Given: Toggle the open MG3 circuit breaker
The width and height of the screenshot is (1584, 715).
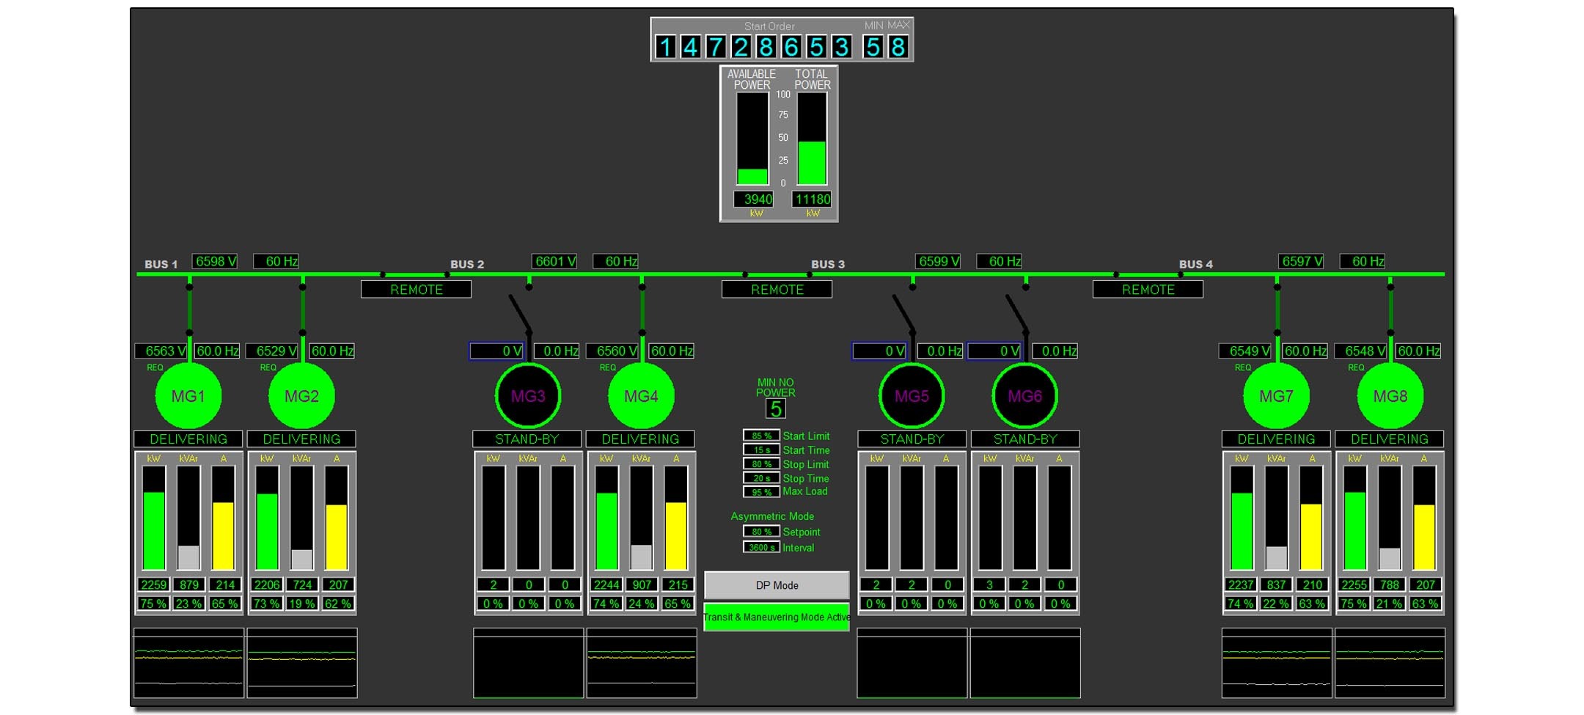Looking at the screenshot, I should [520, 312].
